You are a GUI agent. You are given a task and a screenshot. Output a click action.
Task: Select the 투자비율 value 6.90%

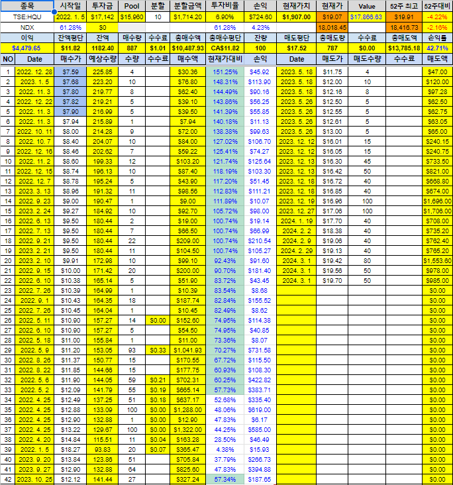tap(225, 17)
